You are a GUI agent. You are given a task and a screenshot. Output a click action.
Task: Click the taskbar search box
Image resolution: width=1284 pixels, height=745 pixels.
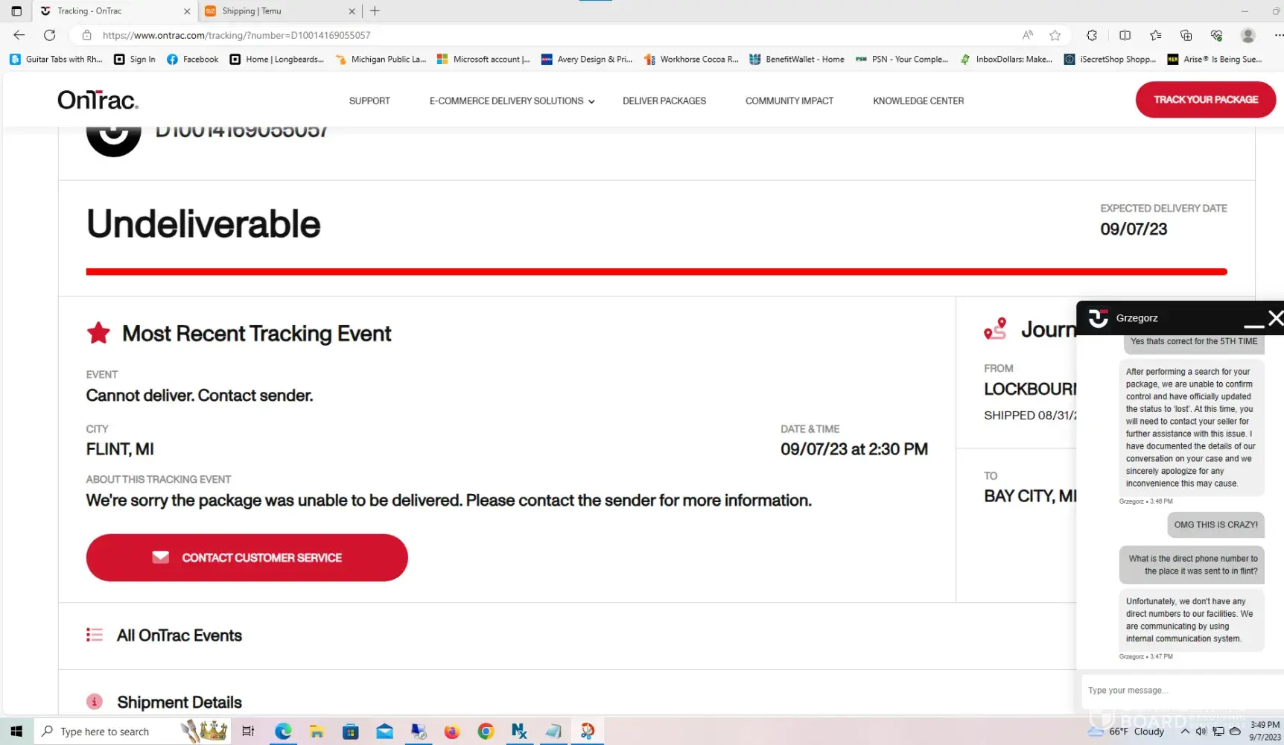(131, 732)
